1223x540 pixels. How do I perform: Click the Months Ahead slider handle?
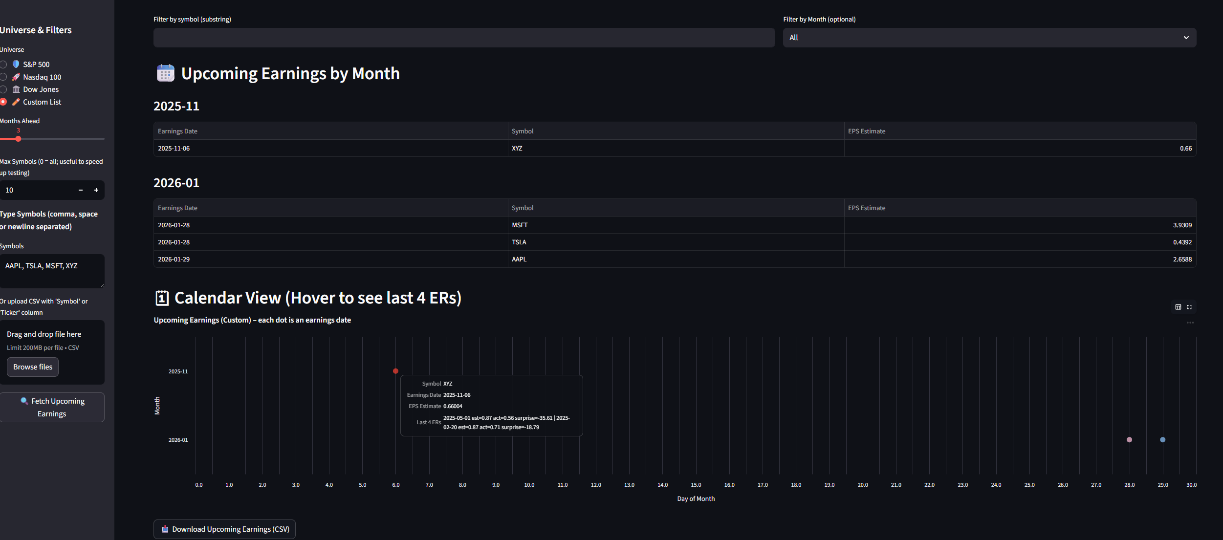click(x=18, y=139)
